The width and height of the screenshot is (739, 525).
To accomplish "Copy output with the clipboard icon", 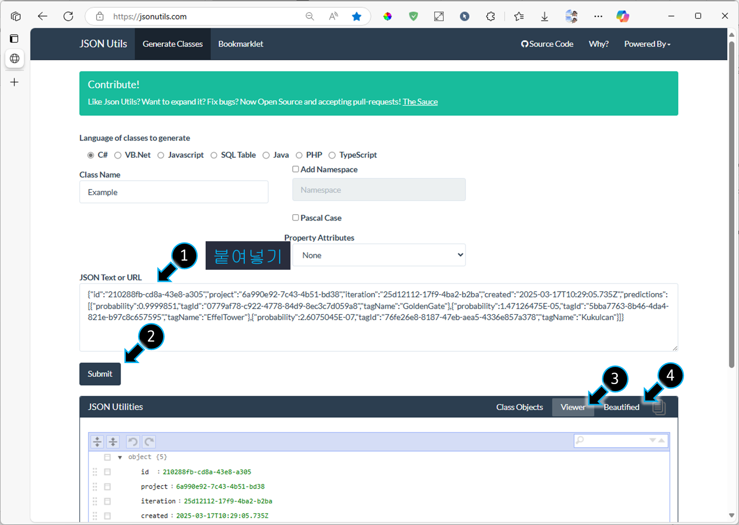I will 659,407.
